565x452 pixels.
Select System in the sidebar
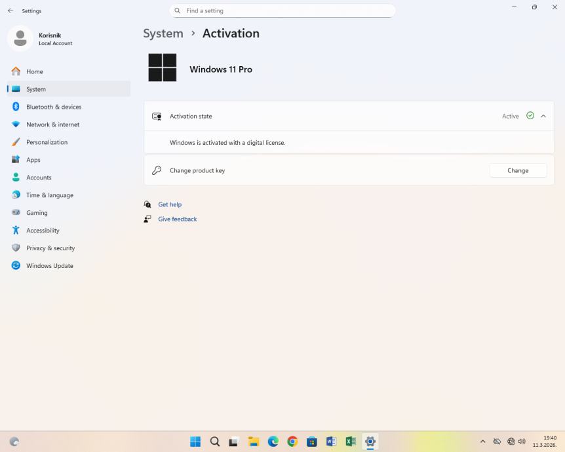(x=68, y=89)
